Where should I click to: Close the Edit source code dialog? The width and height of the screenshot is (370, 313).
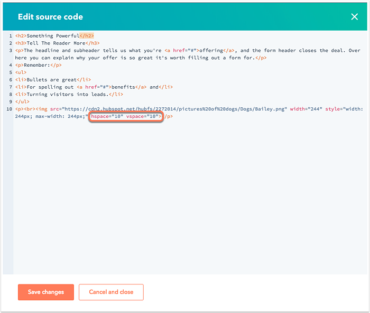click(x=354, y=17)
